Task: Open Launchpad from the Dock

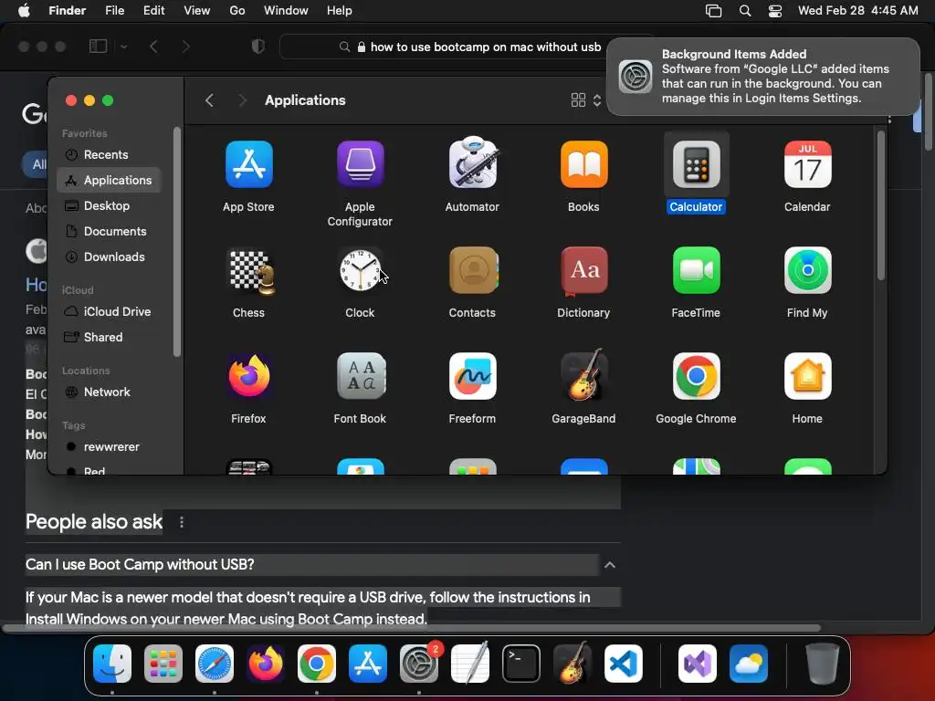Action: (163, 664)
